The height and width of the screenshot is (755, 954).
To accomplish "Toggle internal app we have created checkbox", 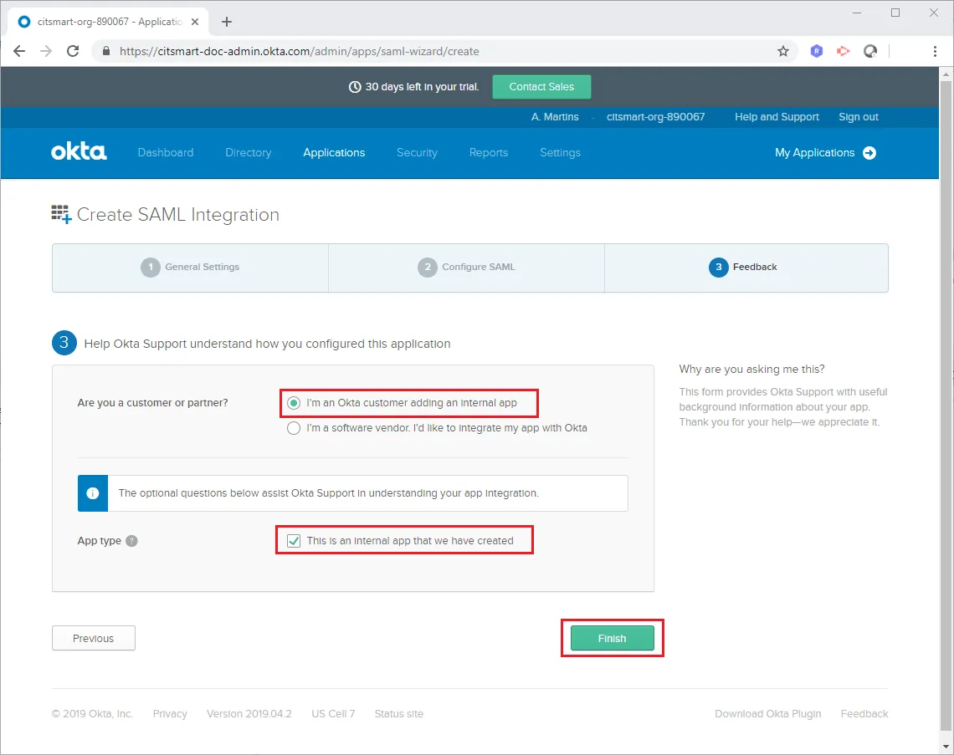I will pyautogui.click(x=293, y=541).
